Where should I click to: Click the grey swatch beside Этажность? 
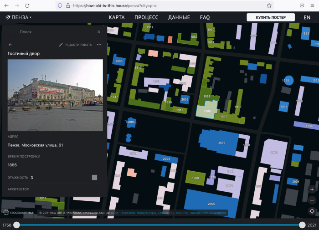pos(94,177)
